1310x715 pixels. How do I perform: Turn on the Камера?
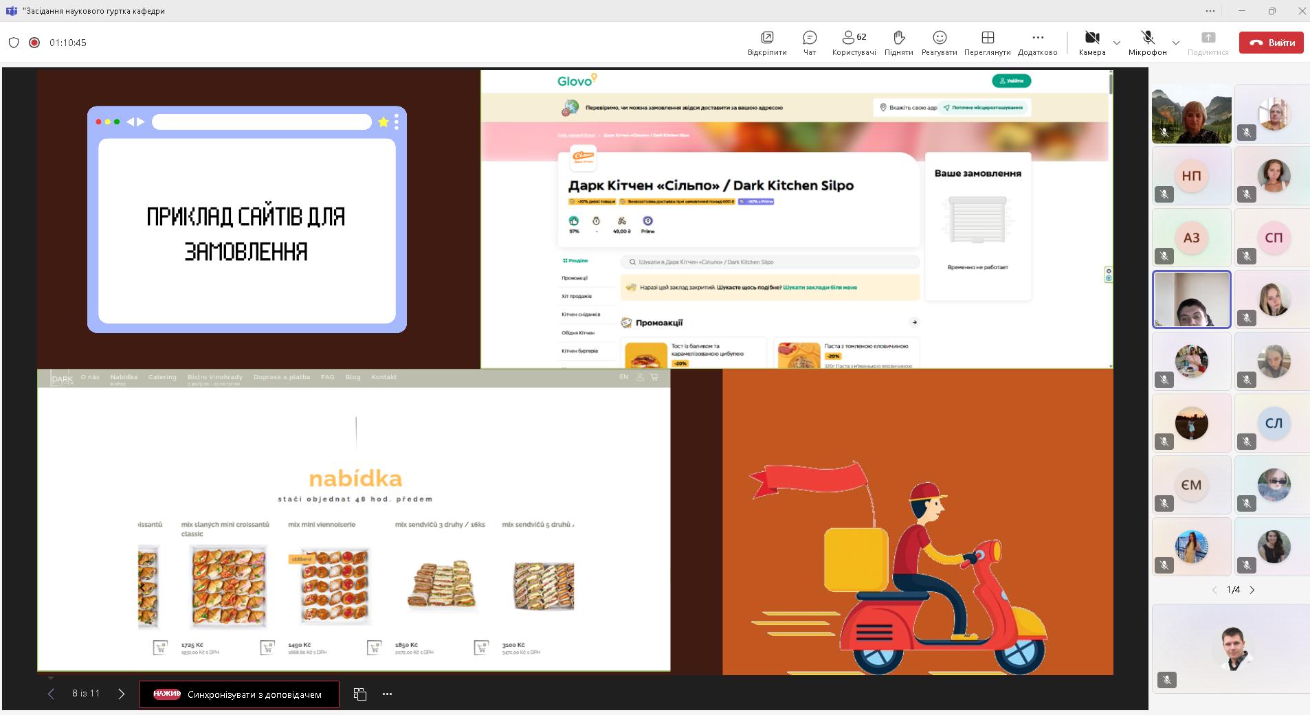1092,43
